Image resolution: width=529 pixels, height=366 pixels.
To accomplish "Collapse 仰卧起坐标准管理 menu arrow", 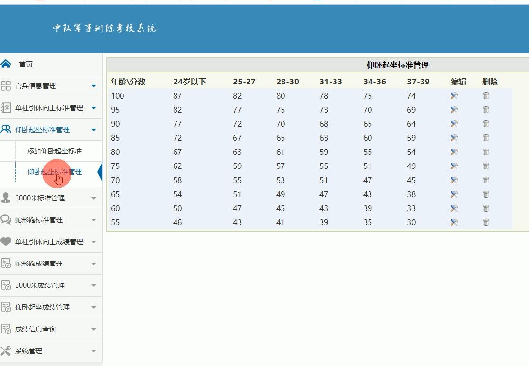I will point(94,130).
